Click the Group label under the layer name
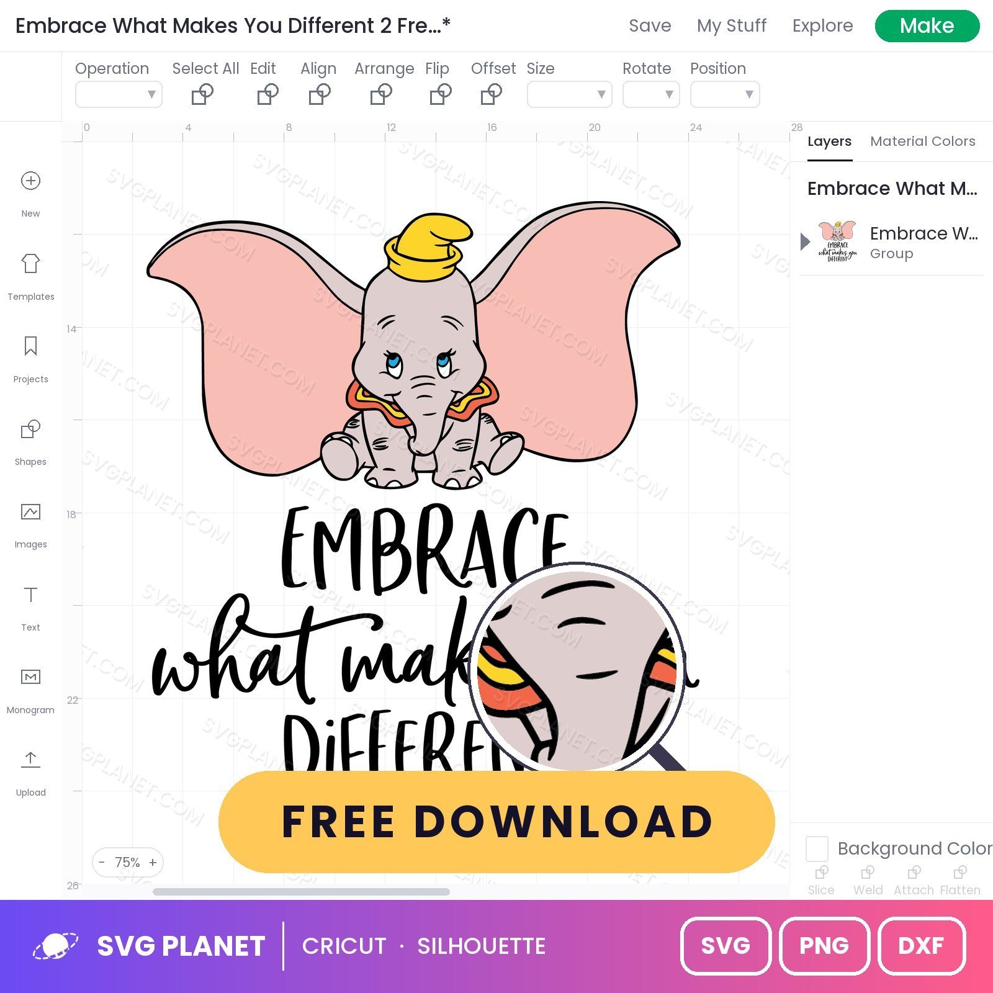 (x=891, y=253)
